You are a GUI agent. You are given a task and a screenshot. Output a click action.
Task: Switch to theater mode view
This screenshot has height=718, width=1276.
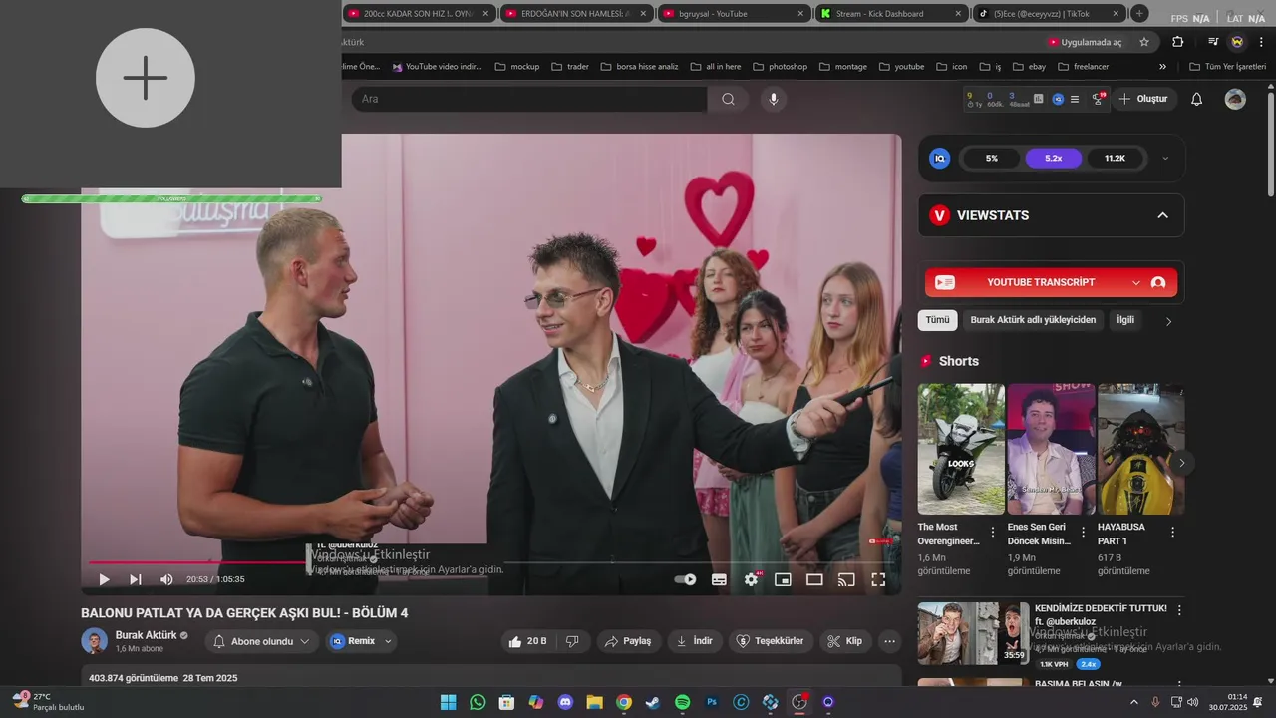814,579
